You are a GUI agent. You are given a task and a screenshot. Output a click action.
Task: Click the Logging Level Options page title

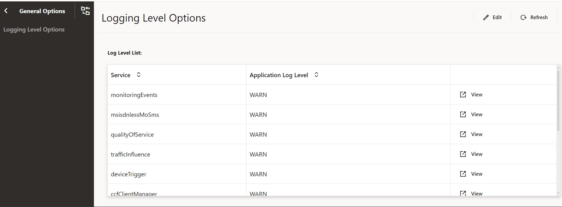coord(154,18)
